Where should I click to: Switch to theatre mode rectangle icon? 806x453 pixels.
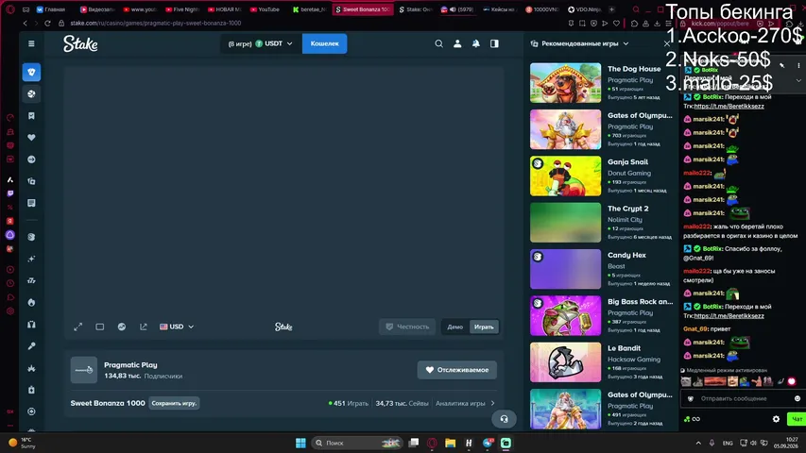click(100, 327)
